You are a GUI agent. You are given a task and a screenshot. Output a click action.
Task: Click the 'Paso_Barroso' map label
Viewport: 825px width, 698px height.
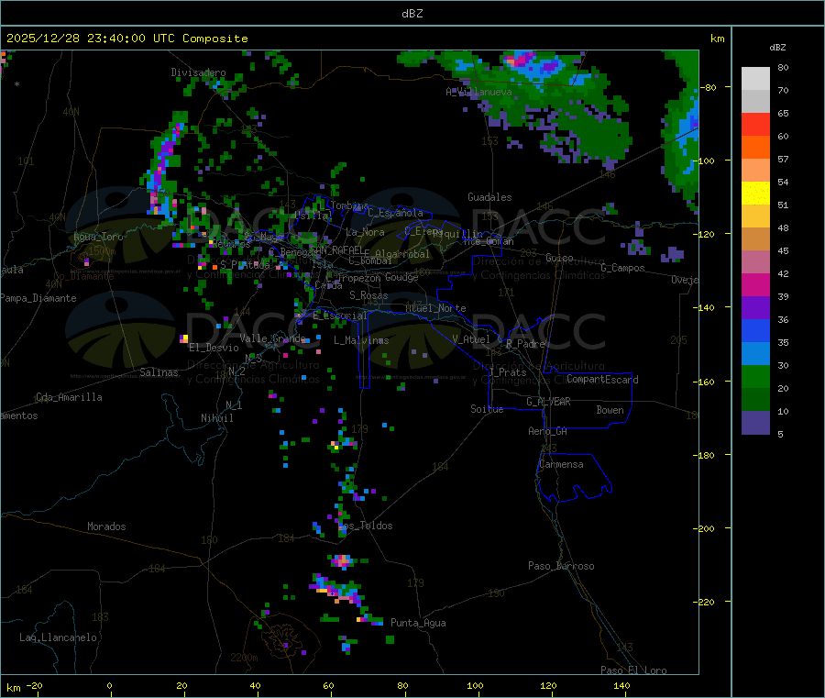[561, 566]
